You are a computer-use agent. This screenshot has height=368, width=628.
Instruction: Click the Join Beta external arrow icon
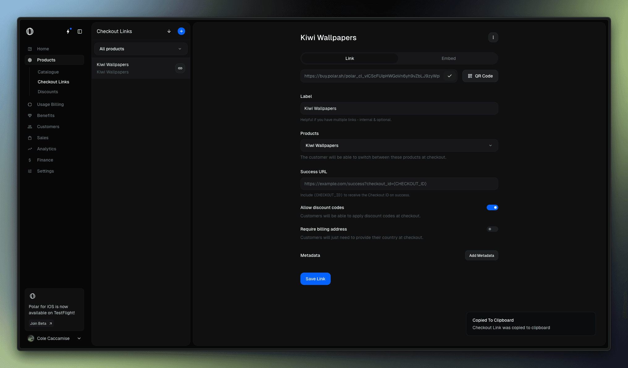click(x=51, y=324)
